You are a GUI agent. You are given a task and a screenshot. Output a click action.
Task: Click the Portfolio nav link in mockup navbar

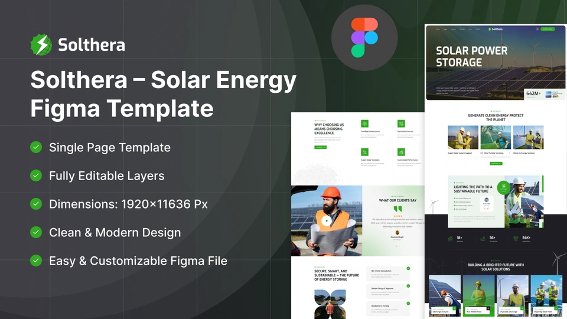coord(462,29)
